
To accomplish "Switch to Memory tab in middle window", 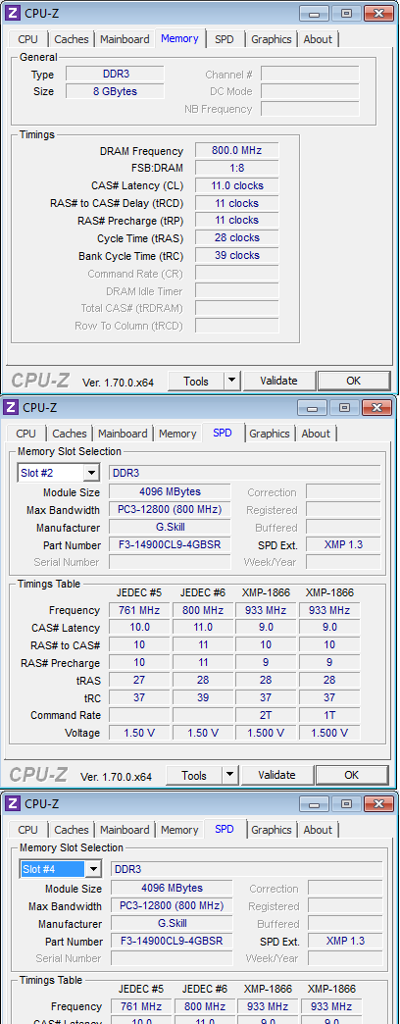I will 177,434.
